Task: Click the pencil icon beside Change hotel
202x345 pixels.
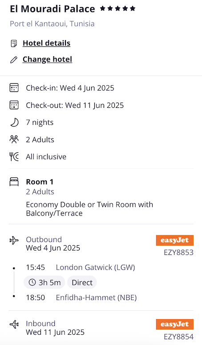Action: [14, 60]
